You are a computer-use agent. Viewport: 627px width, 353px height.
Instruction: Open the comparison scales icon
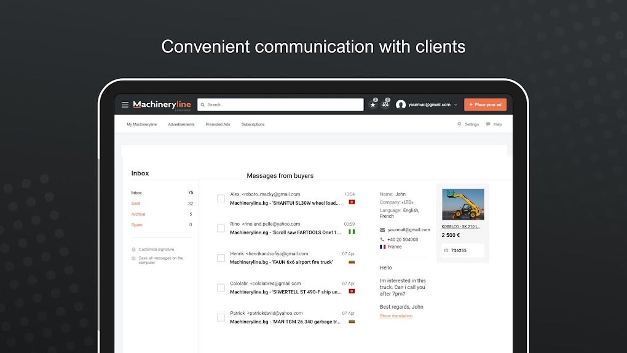click(385, 105)
